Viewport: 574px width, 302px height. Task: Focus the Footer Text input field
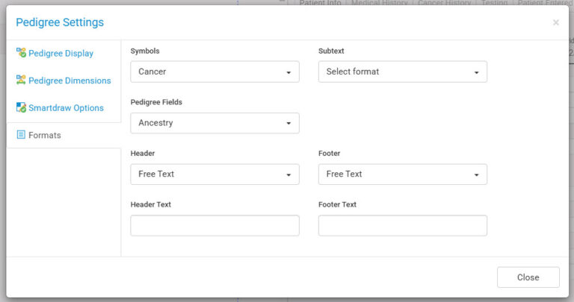coord(403,226)
